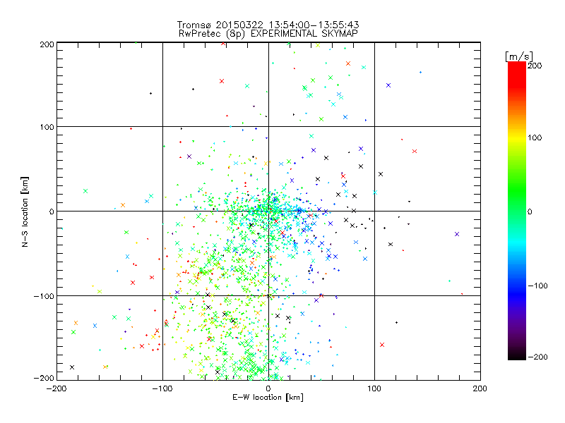Click the plot title line starting with Tromsø

[268, 25]
